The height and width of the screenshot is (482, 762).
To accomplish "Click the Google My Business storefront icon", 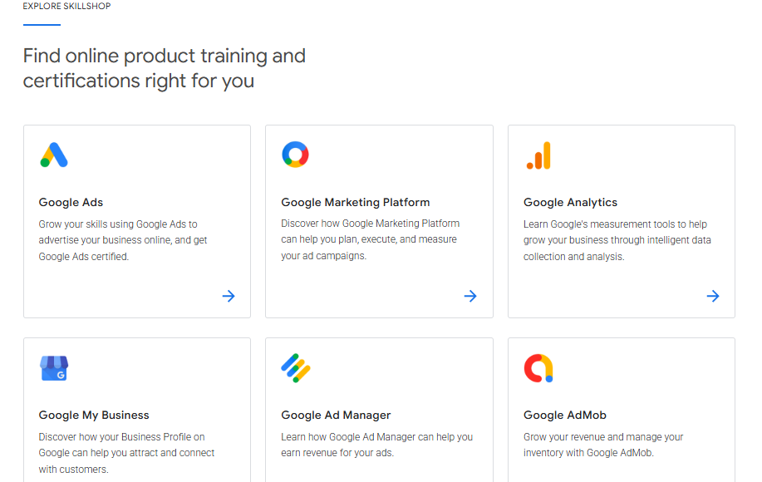I will tap(54, 367).
